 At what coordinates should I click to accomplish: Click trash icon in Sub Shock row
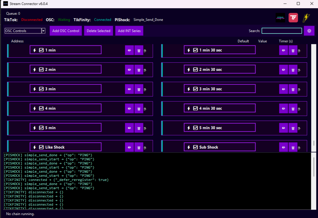pos(293,147)
